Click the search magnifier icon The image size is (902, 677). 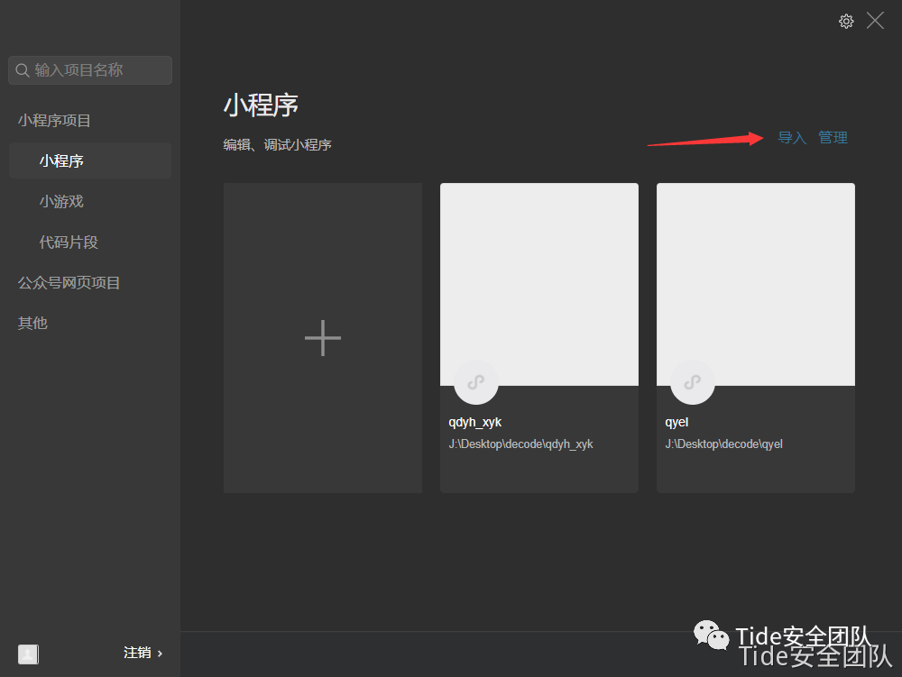(x=23, y=70)
